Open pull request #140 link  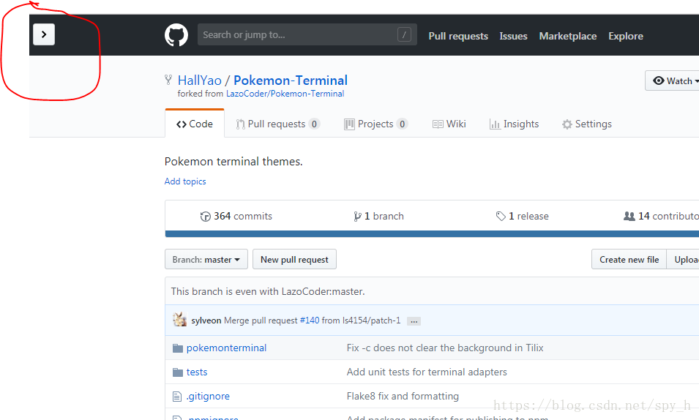click(x=310, y=320)
